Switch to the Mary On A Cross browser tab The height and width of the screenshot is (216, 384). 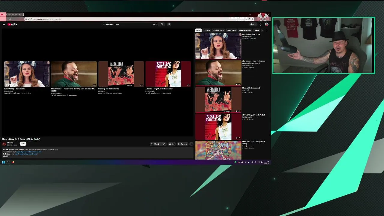[12, 14]
